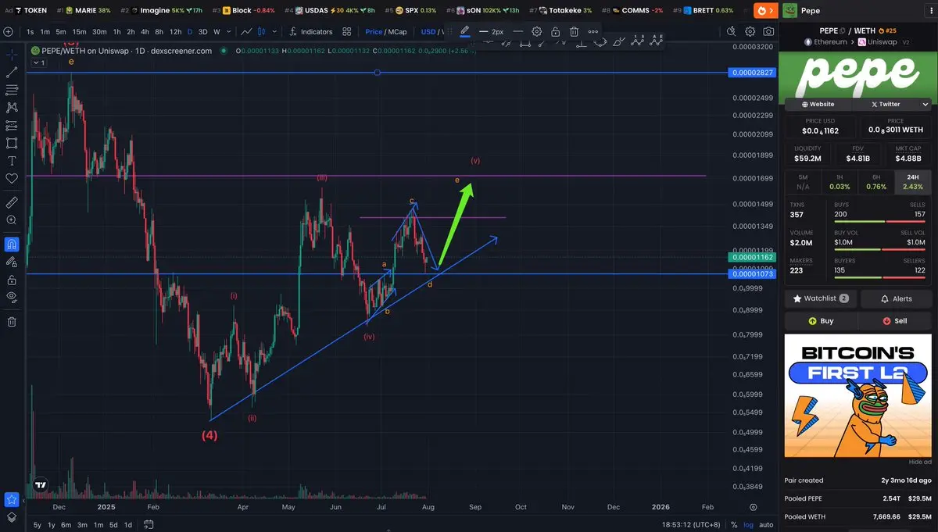This screenshot has height=532, width=938.
Task: Select the D daily timeframe
Action: point(190,32)
